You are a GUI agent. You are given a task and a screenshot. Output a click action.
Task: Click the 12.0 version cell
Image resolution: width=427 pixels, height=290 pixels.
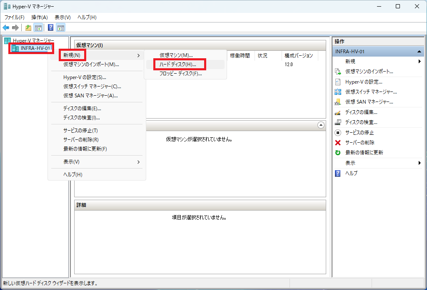pyautogui.click(x=289, y=64)
